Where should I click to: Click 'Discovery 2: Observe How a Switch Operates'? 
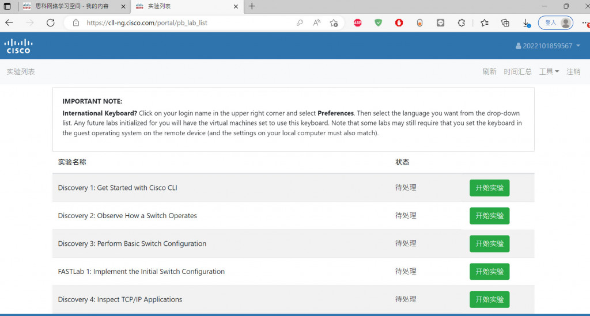(127, 216)
